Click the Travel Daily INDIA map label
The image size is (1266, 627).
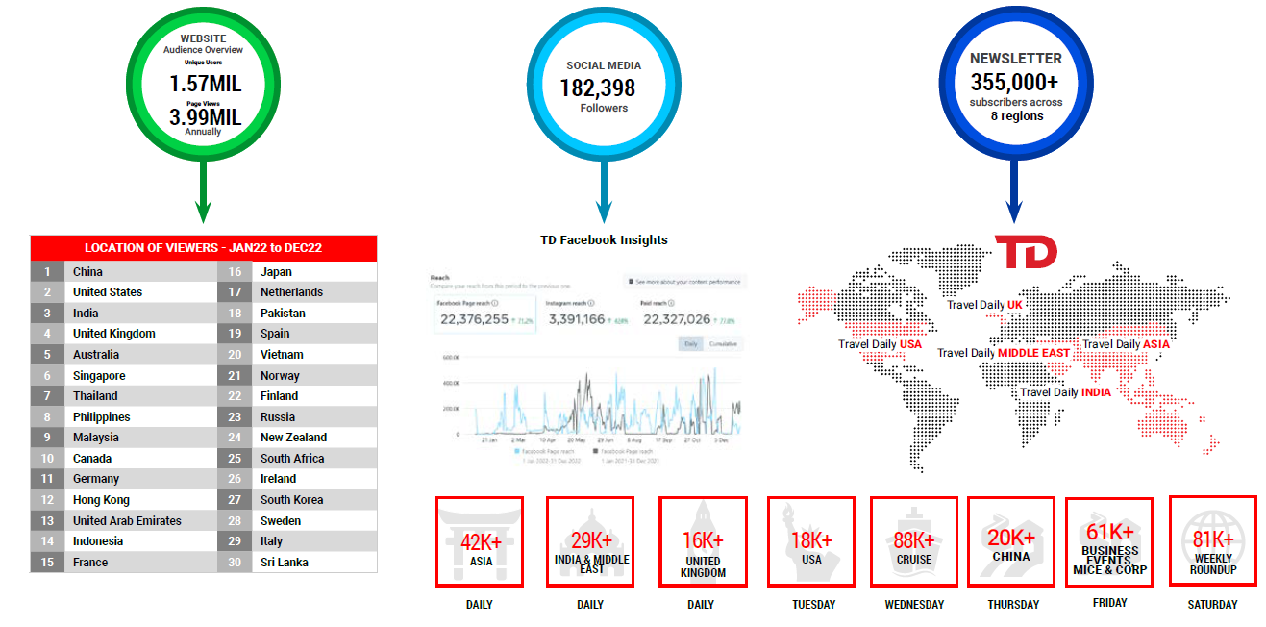point(1065,392)
